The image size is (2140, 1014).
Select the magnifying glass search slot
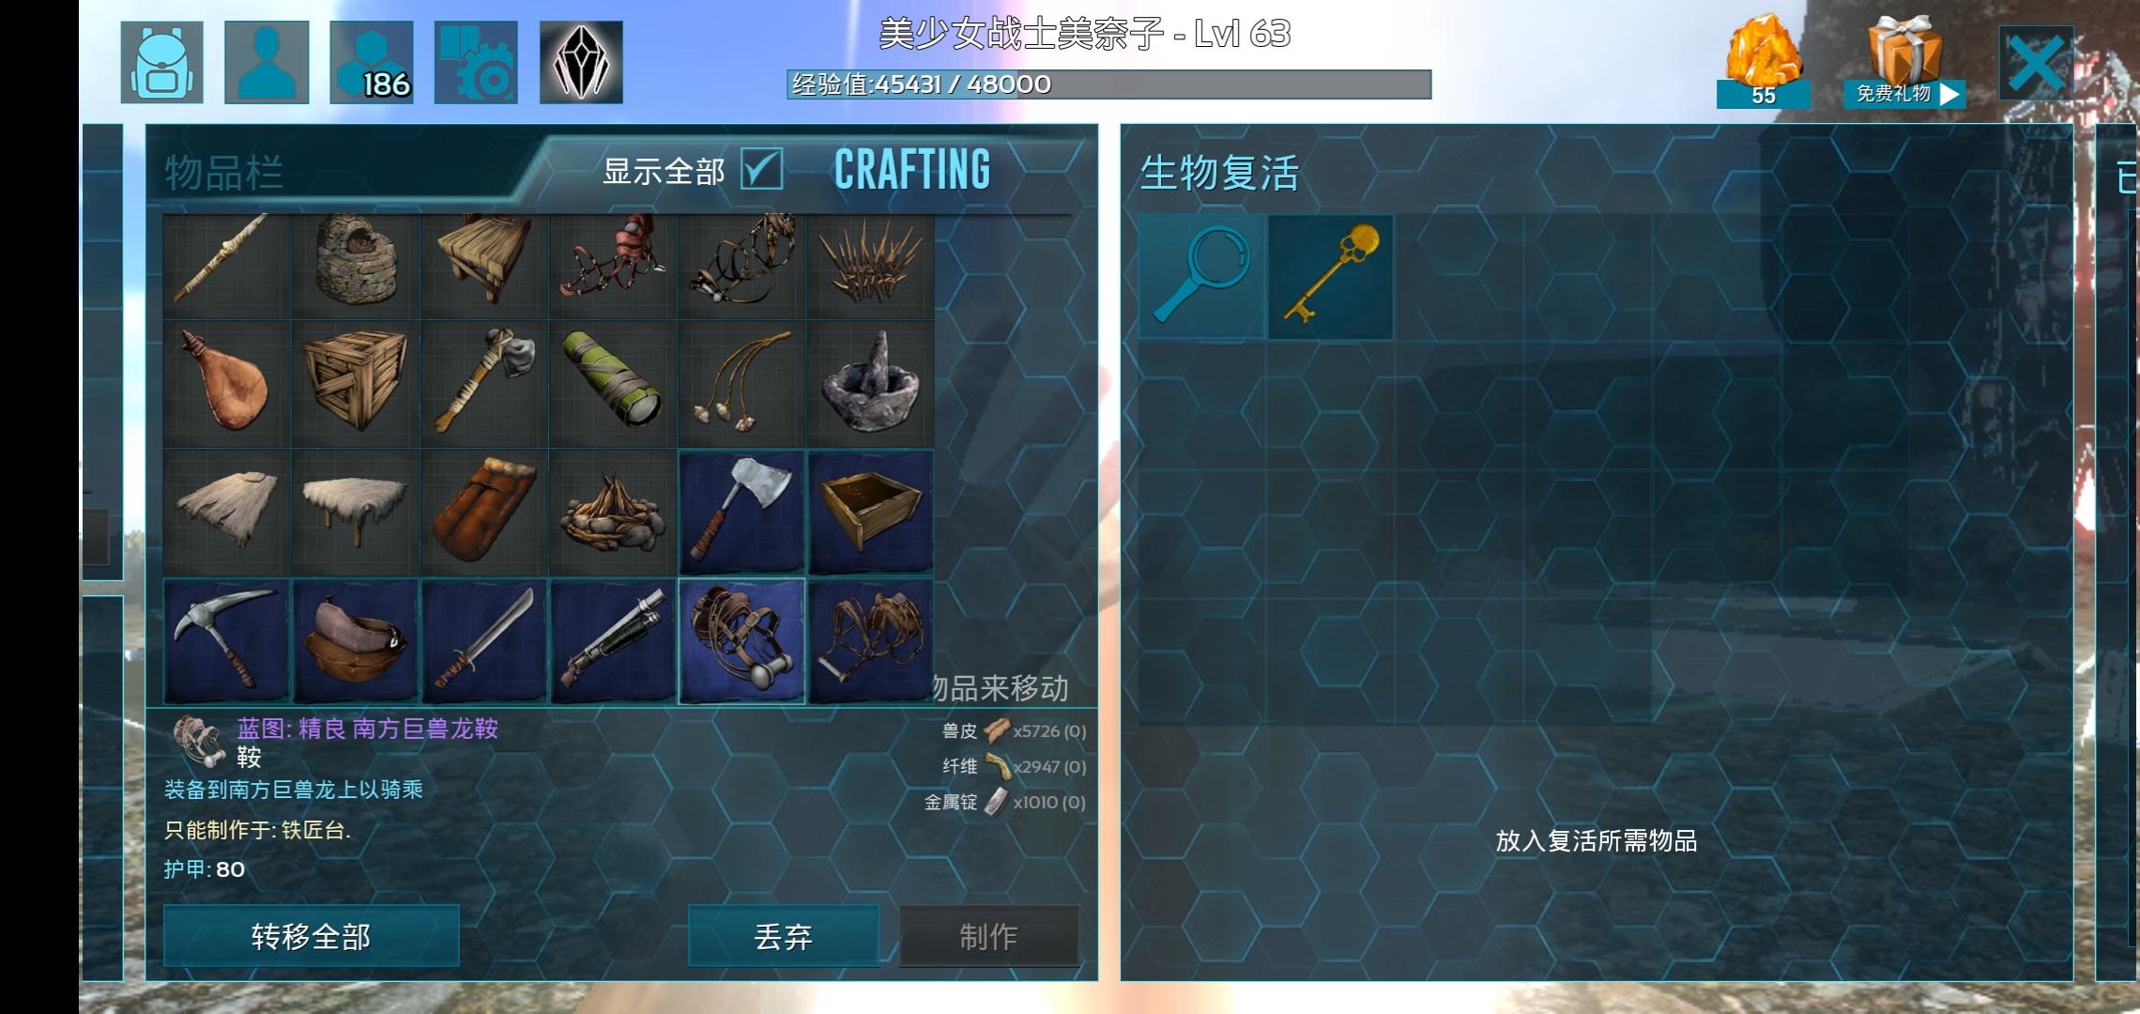click(x=1202, y=277)
